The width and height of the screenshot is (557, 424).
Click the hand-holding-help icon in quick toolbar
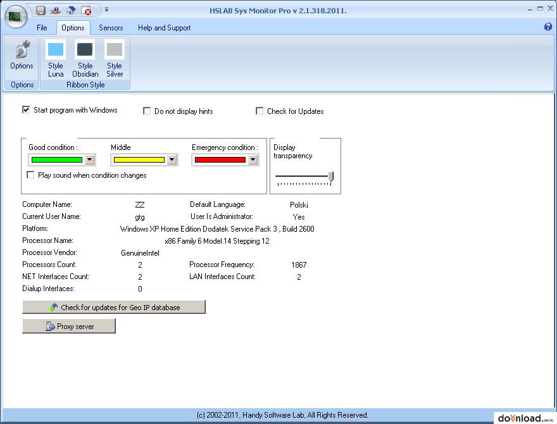[56, 11]
